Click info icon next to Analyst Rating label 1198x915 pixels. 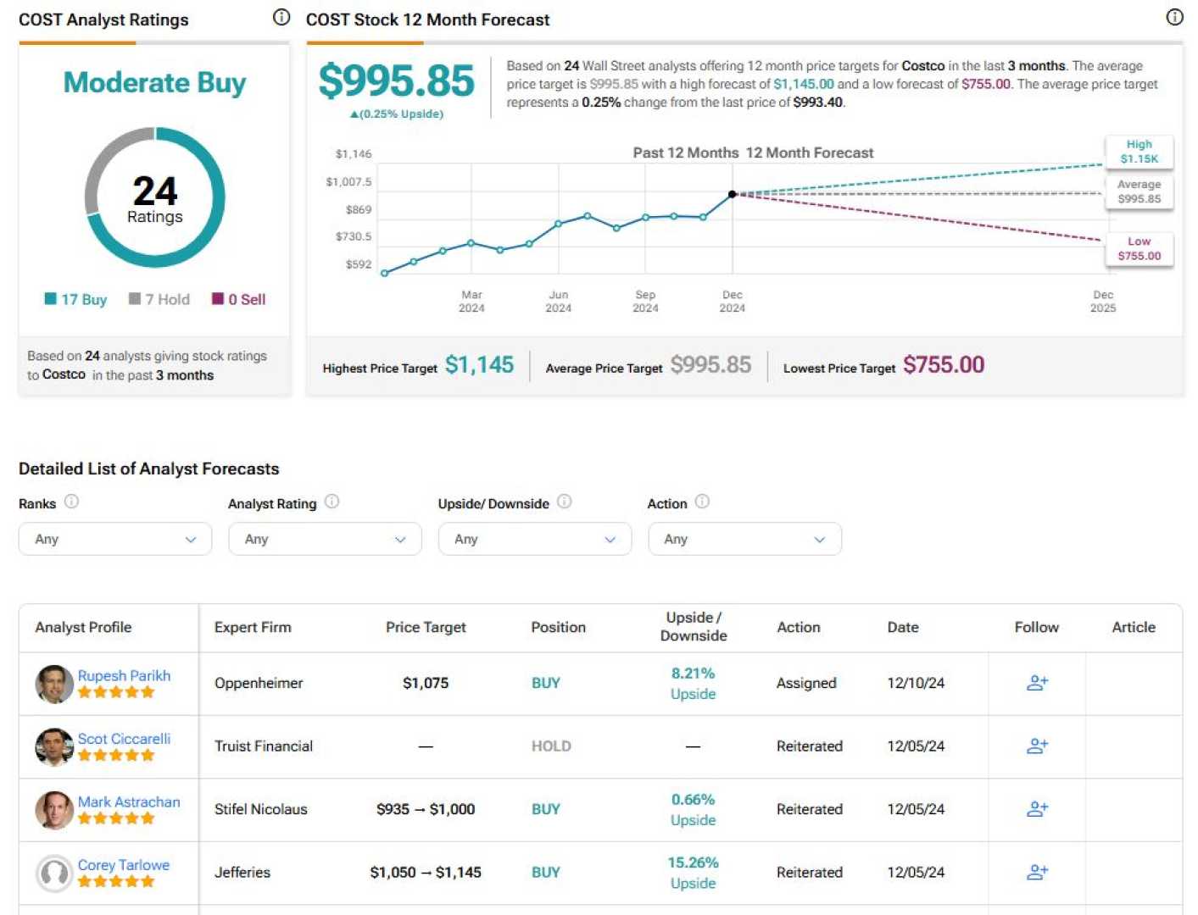click(x=332, y=502)
